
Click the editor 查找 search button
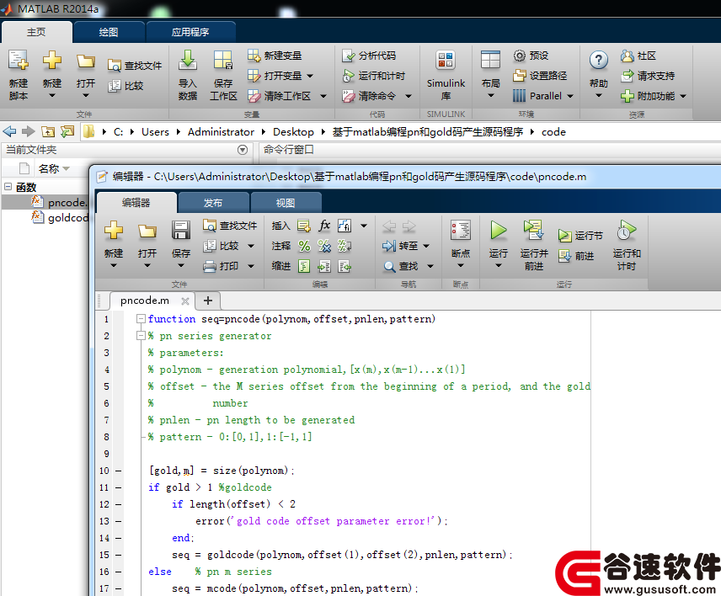pos(401,266)
